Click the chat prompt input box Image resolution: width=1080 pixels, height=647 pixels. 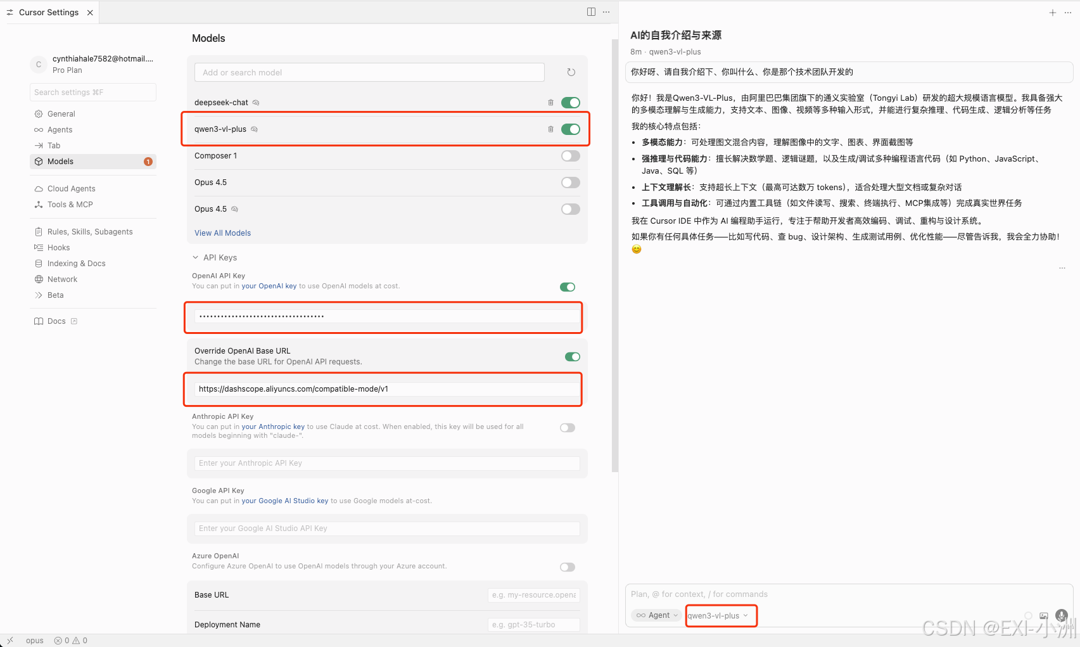point(849,594)
